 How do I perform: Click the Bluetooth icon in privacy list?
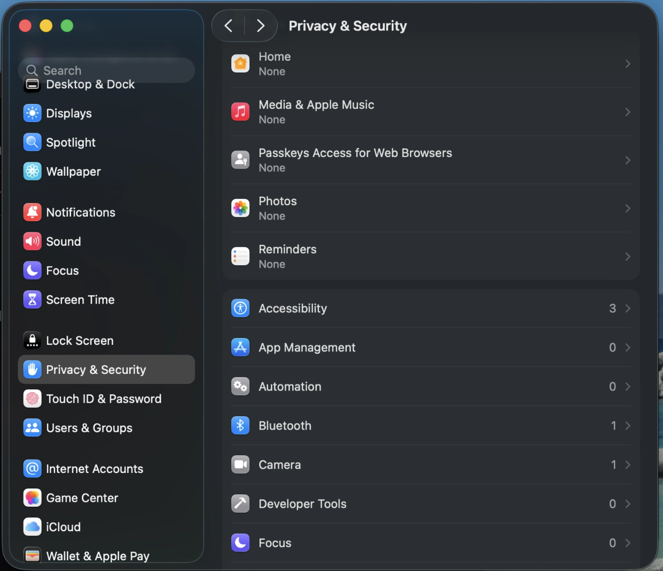pyautogui.click(x=240, y=425)
